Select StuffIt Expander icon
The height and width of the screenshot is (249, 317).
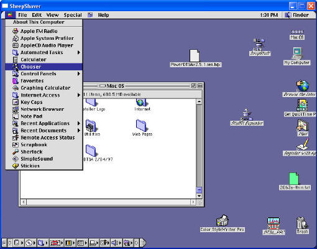(x=247, y=117)
